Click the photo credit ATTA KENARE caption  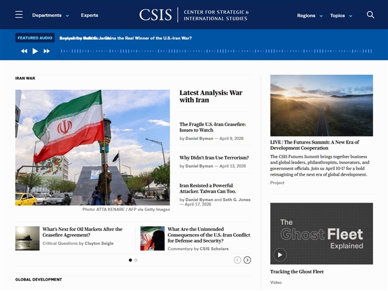pyautogui.click(x=126, y=209)
